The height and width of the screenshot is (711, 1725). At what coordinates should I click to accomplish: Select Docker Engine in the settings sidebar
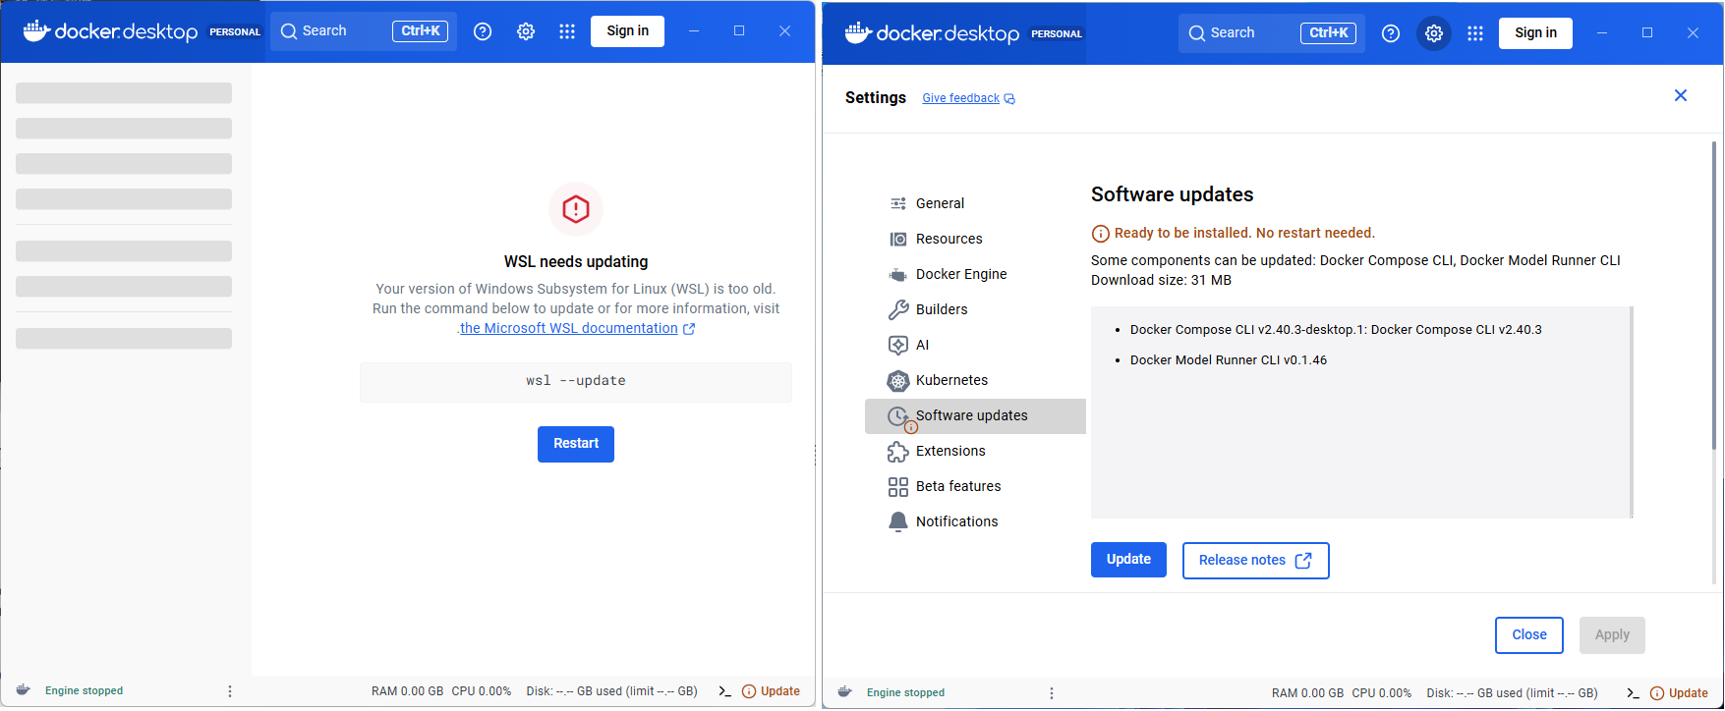975,274
